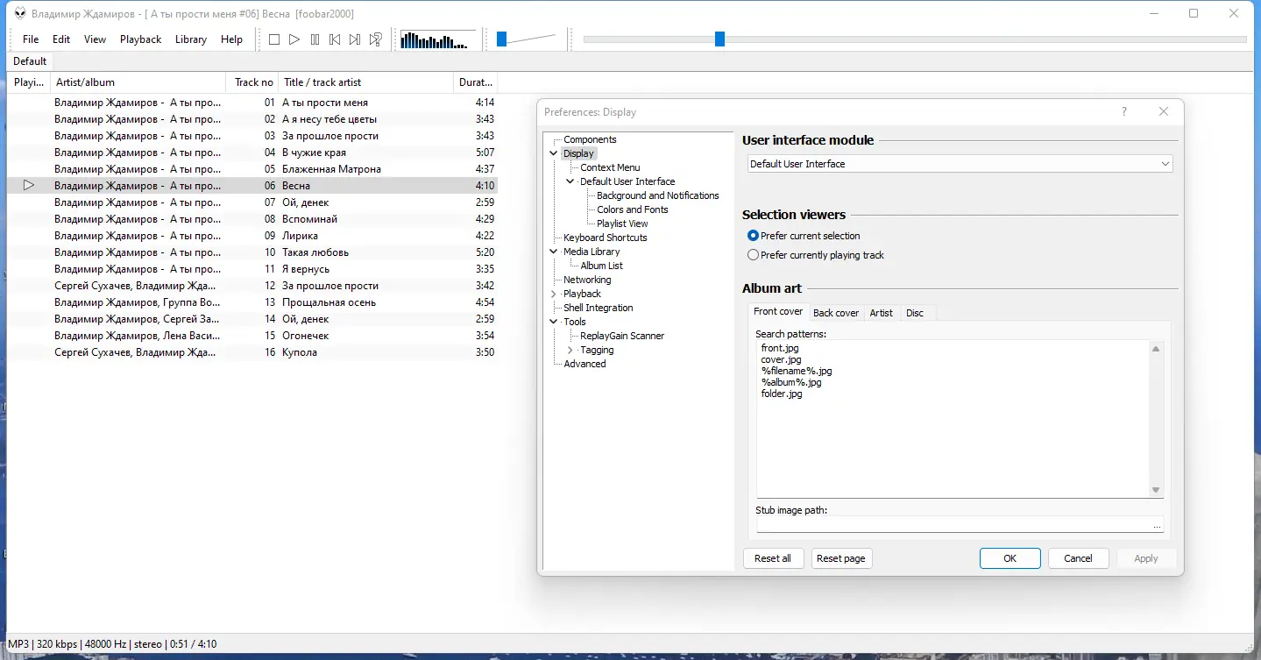1261x660 pixels.
Task: Open the User interface module dropdown
Action: [960, 164]
